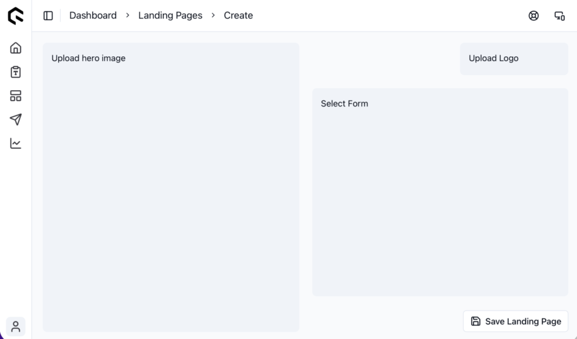Open the layout templates icon in sidebar
The width and height of the screenshot is (577, 339).
point(15,96)
